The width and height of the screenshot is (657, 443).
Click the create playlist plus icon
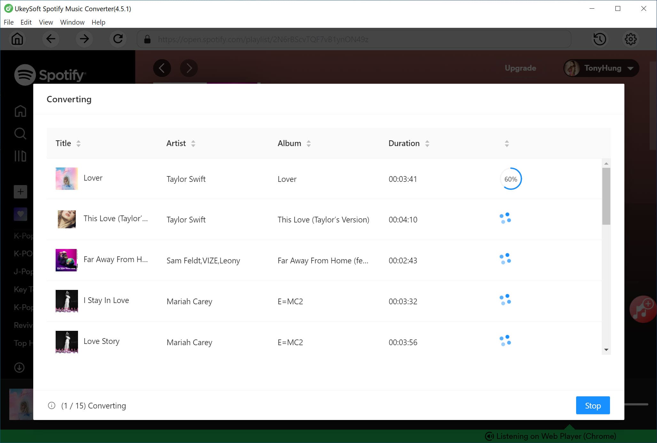coord(20,192)
